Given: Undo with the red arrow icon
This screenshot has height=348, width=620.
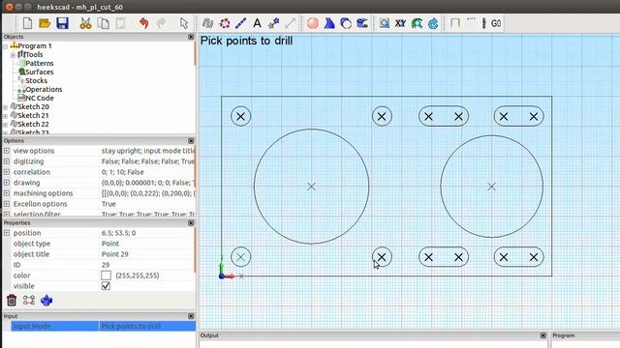Looking at the screenshot, I should coord(144,23).
